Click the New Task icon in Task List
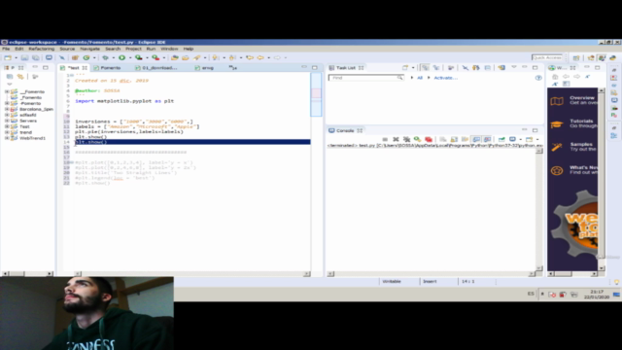622x350 pixels. 405,68
